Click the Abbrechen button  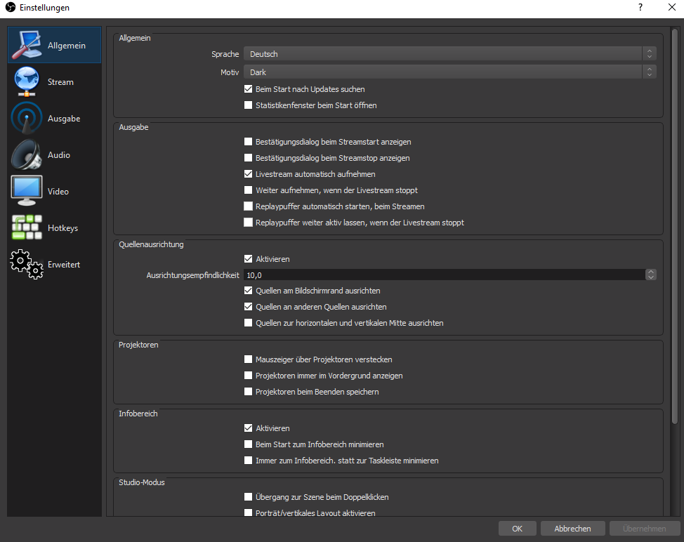click(x=572, y=529)
